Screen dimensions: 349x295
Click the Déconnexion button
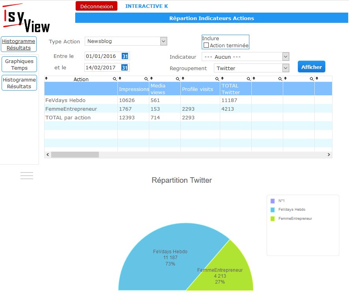pos(97,6)
